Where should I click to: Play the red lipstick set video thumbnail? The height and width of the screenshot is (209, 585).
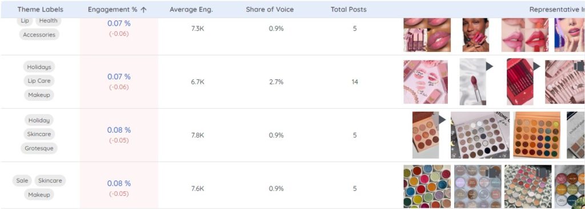pyautogui.click(x=520, y=82)
